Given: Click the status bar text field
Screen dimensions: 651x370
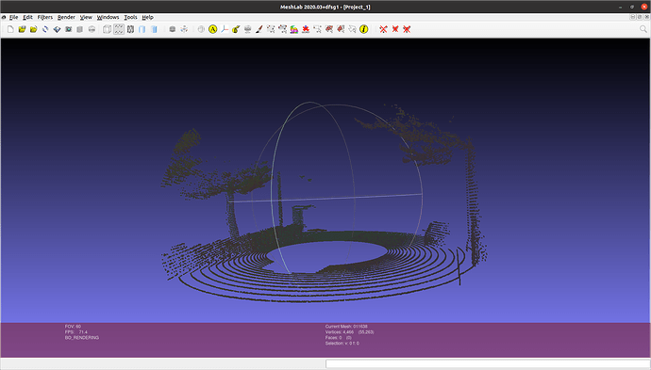Looking at the screenshot, I should point(488,363).
